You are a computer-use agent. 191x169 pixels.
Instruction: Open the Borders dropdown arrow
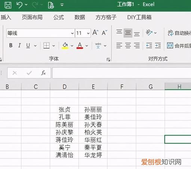(53, 46)
